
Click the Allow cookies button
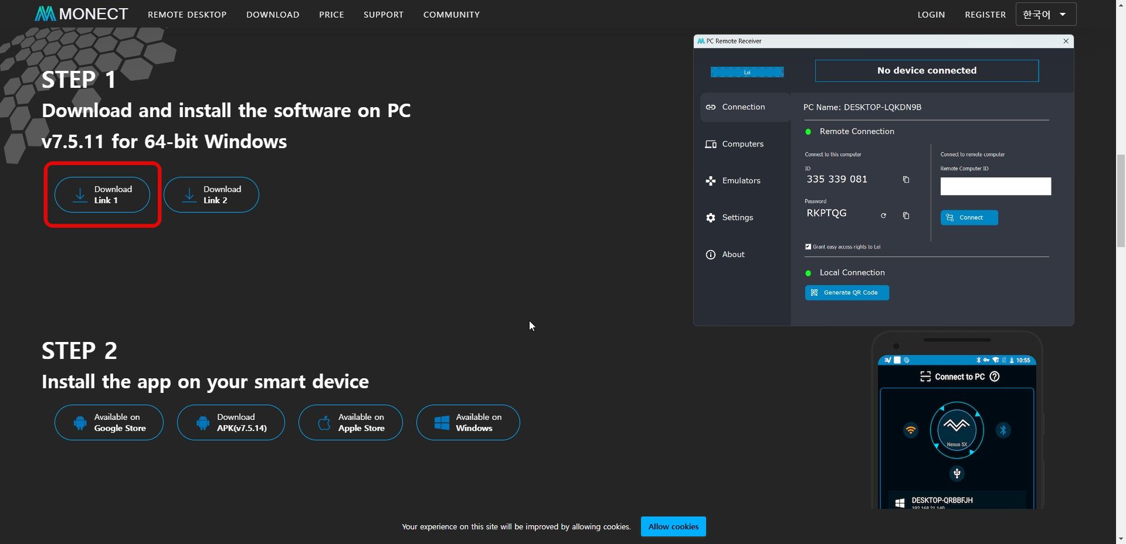pos(673,526)
